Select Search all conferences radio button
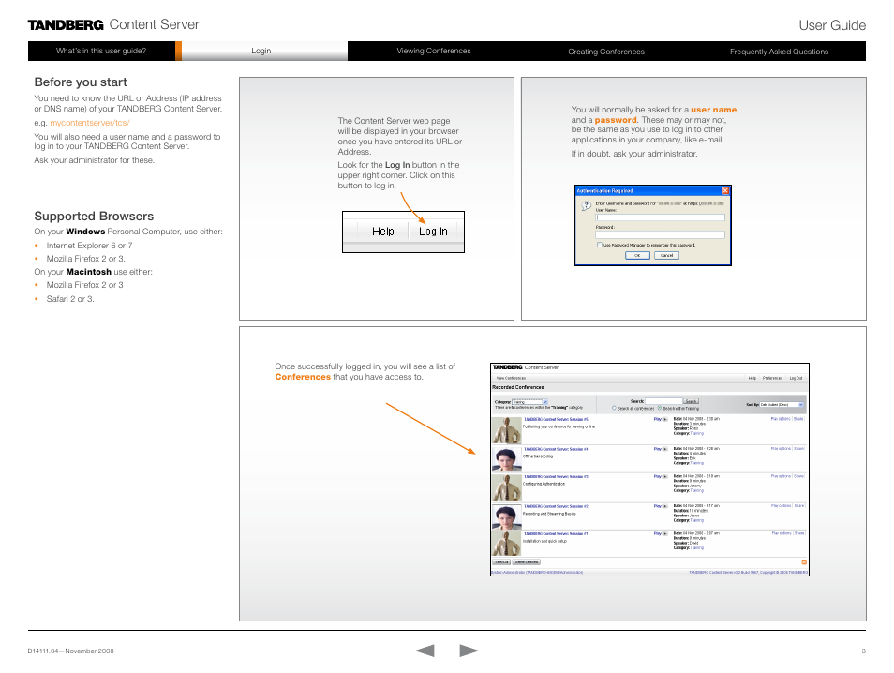 coord(614,409)
